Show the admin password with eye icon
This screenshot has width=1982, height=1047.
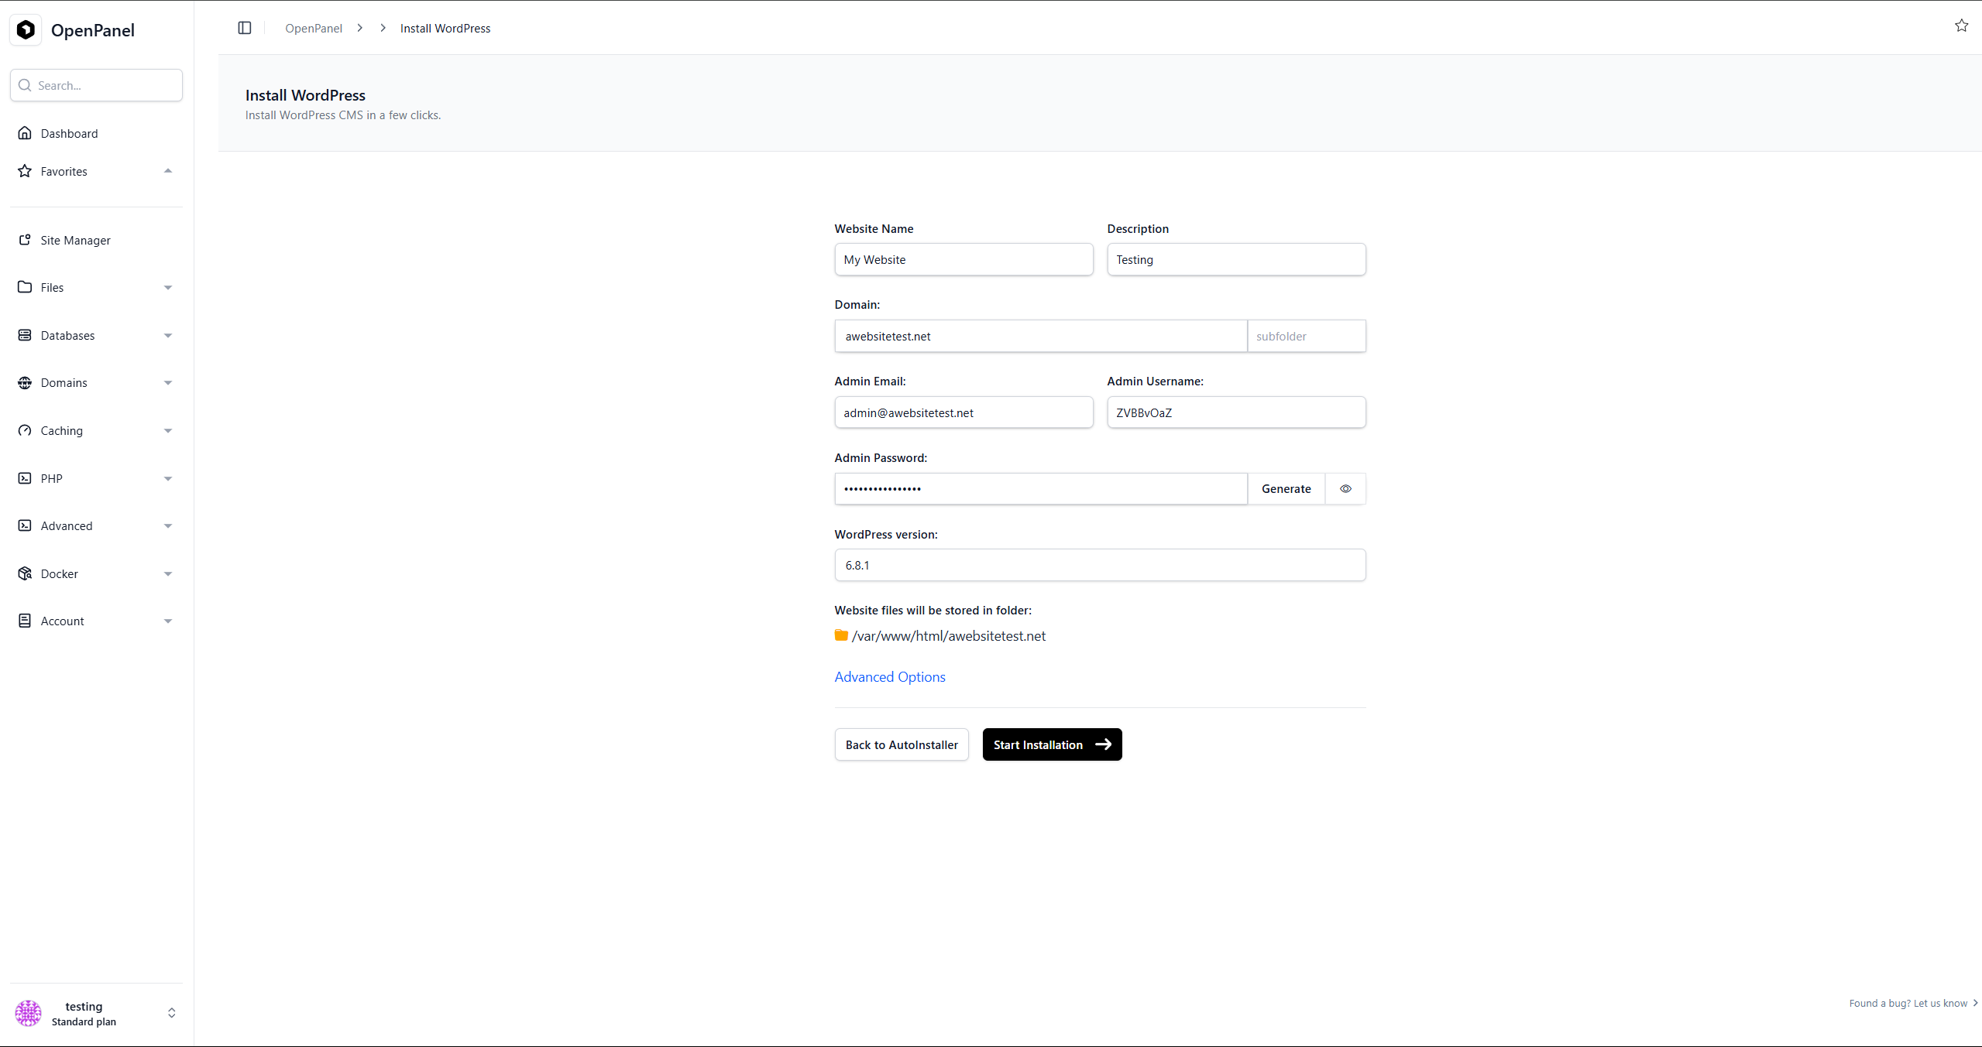click(1346, 488)
